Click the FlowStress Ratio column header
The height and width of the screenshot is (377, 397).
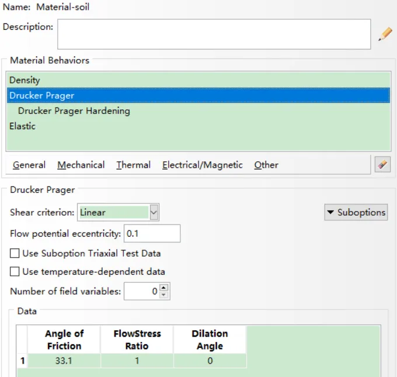click(x=137, y=340)
